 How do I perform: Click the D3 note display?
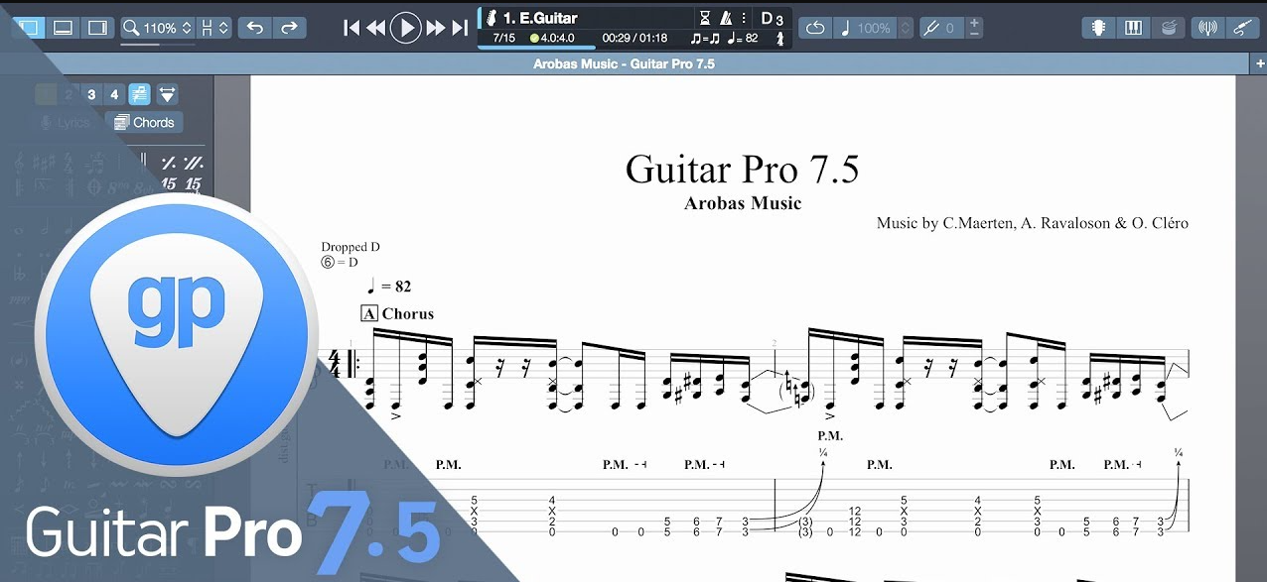tap(773, 18)
